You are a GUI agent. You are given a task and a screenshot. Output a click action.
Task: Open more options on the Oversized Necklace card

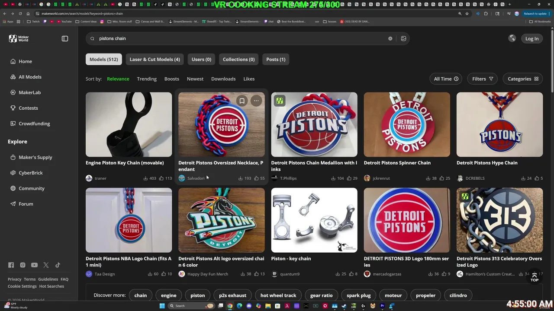[256, 101]
